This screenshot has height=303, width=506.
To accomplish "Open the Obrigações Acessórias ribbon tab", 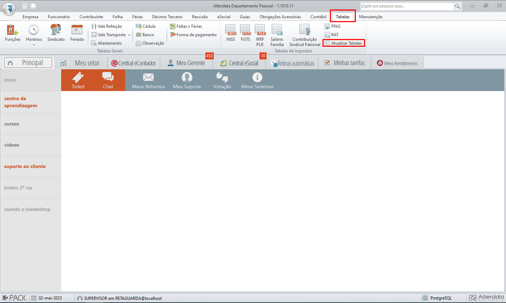I will point(280,17).
